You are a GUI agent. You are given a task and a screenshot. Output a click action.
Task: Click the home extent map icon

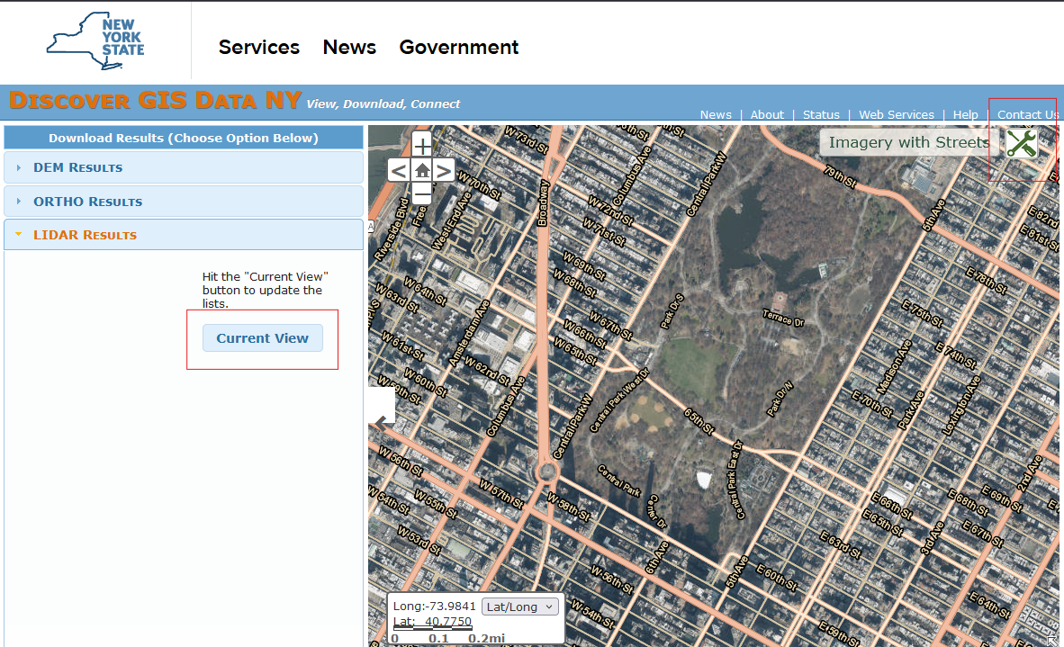[x=422, y=170]
